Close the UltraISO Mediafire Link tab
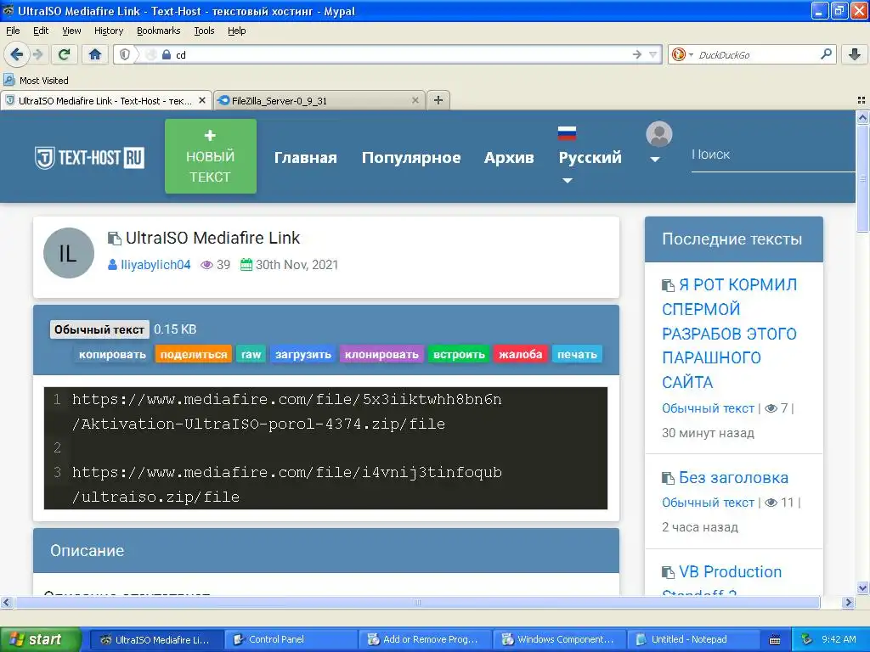The width and height of the screenshot is (870, 652). [202, 100]
